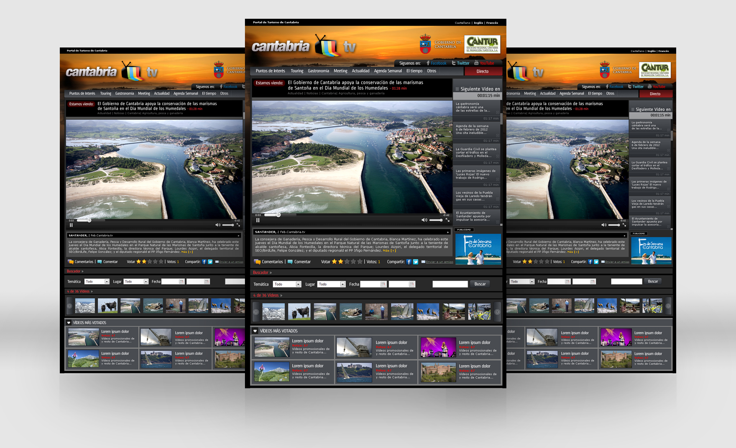The height and width of the screenshot is (448, 736).
Task: Click Buscar button on the right page
Action: point(653,281)
